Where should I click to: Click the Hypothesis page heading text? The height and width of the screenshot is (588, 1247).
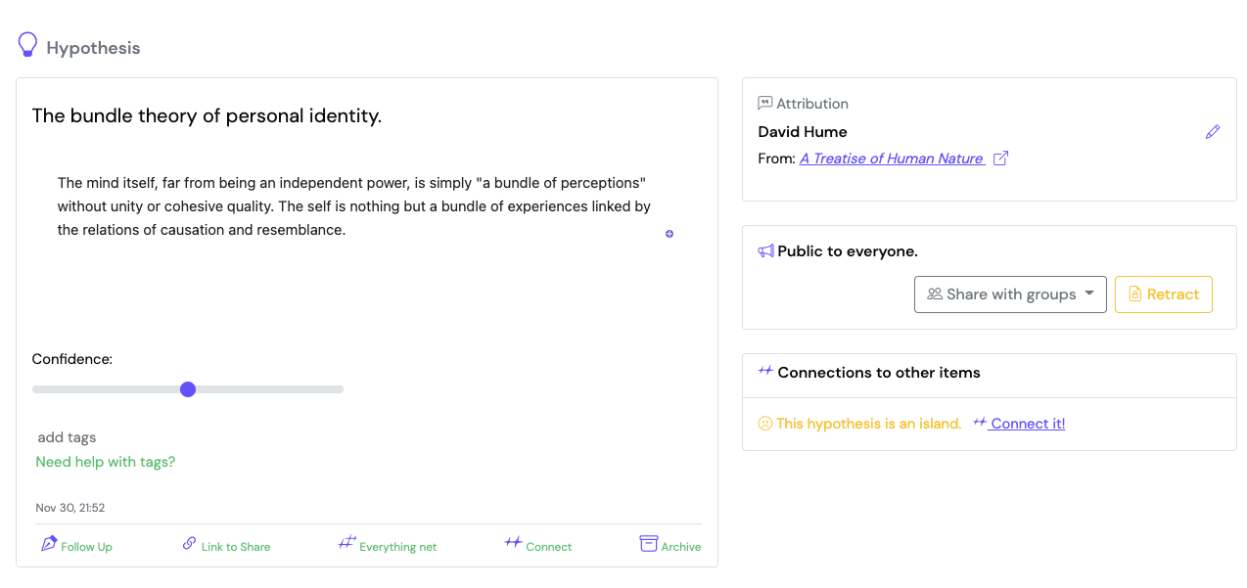click(x=93, y=48)
